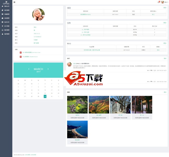Viewport: 169px width, 157px height.
Task: Click the crossed-tools album icon in sidebar
Action: [x=3, y=26]
